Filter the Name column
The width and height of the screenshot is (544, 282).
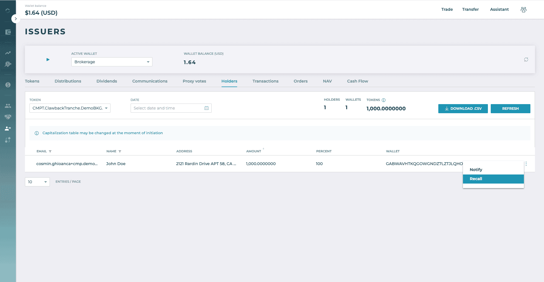tap(120, 151)
